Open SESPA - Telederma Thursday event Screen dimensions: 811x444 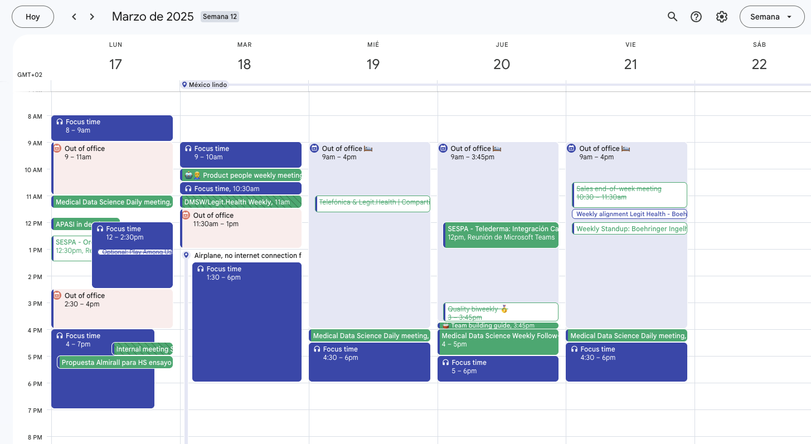pyautogui.click(x=502, y=234)
